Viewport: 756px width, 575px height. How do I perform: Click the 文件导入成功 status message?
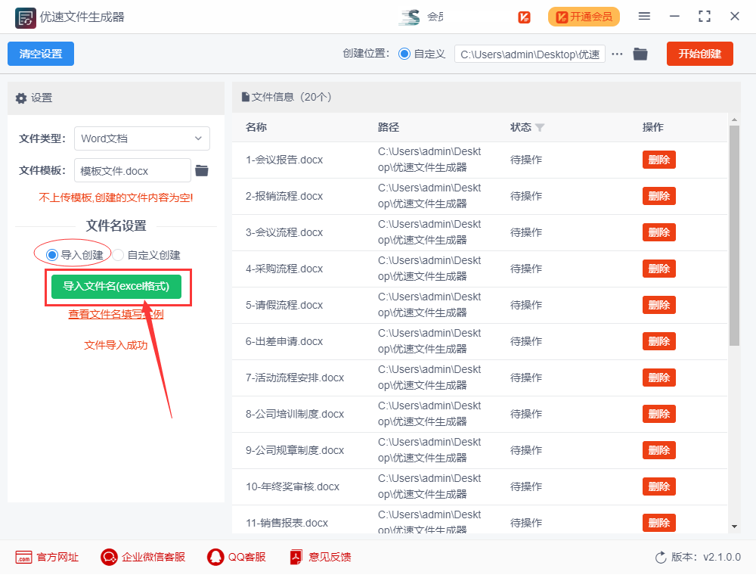pyautogui.click(x=116, y=345)
